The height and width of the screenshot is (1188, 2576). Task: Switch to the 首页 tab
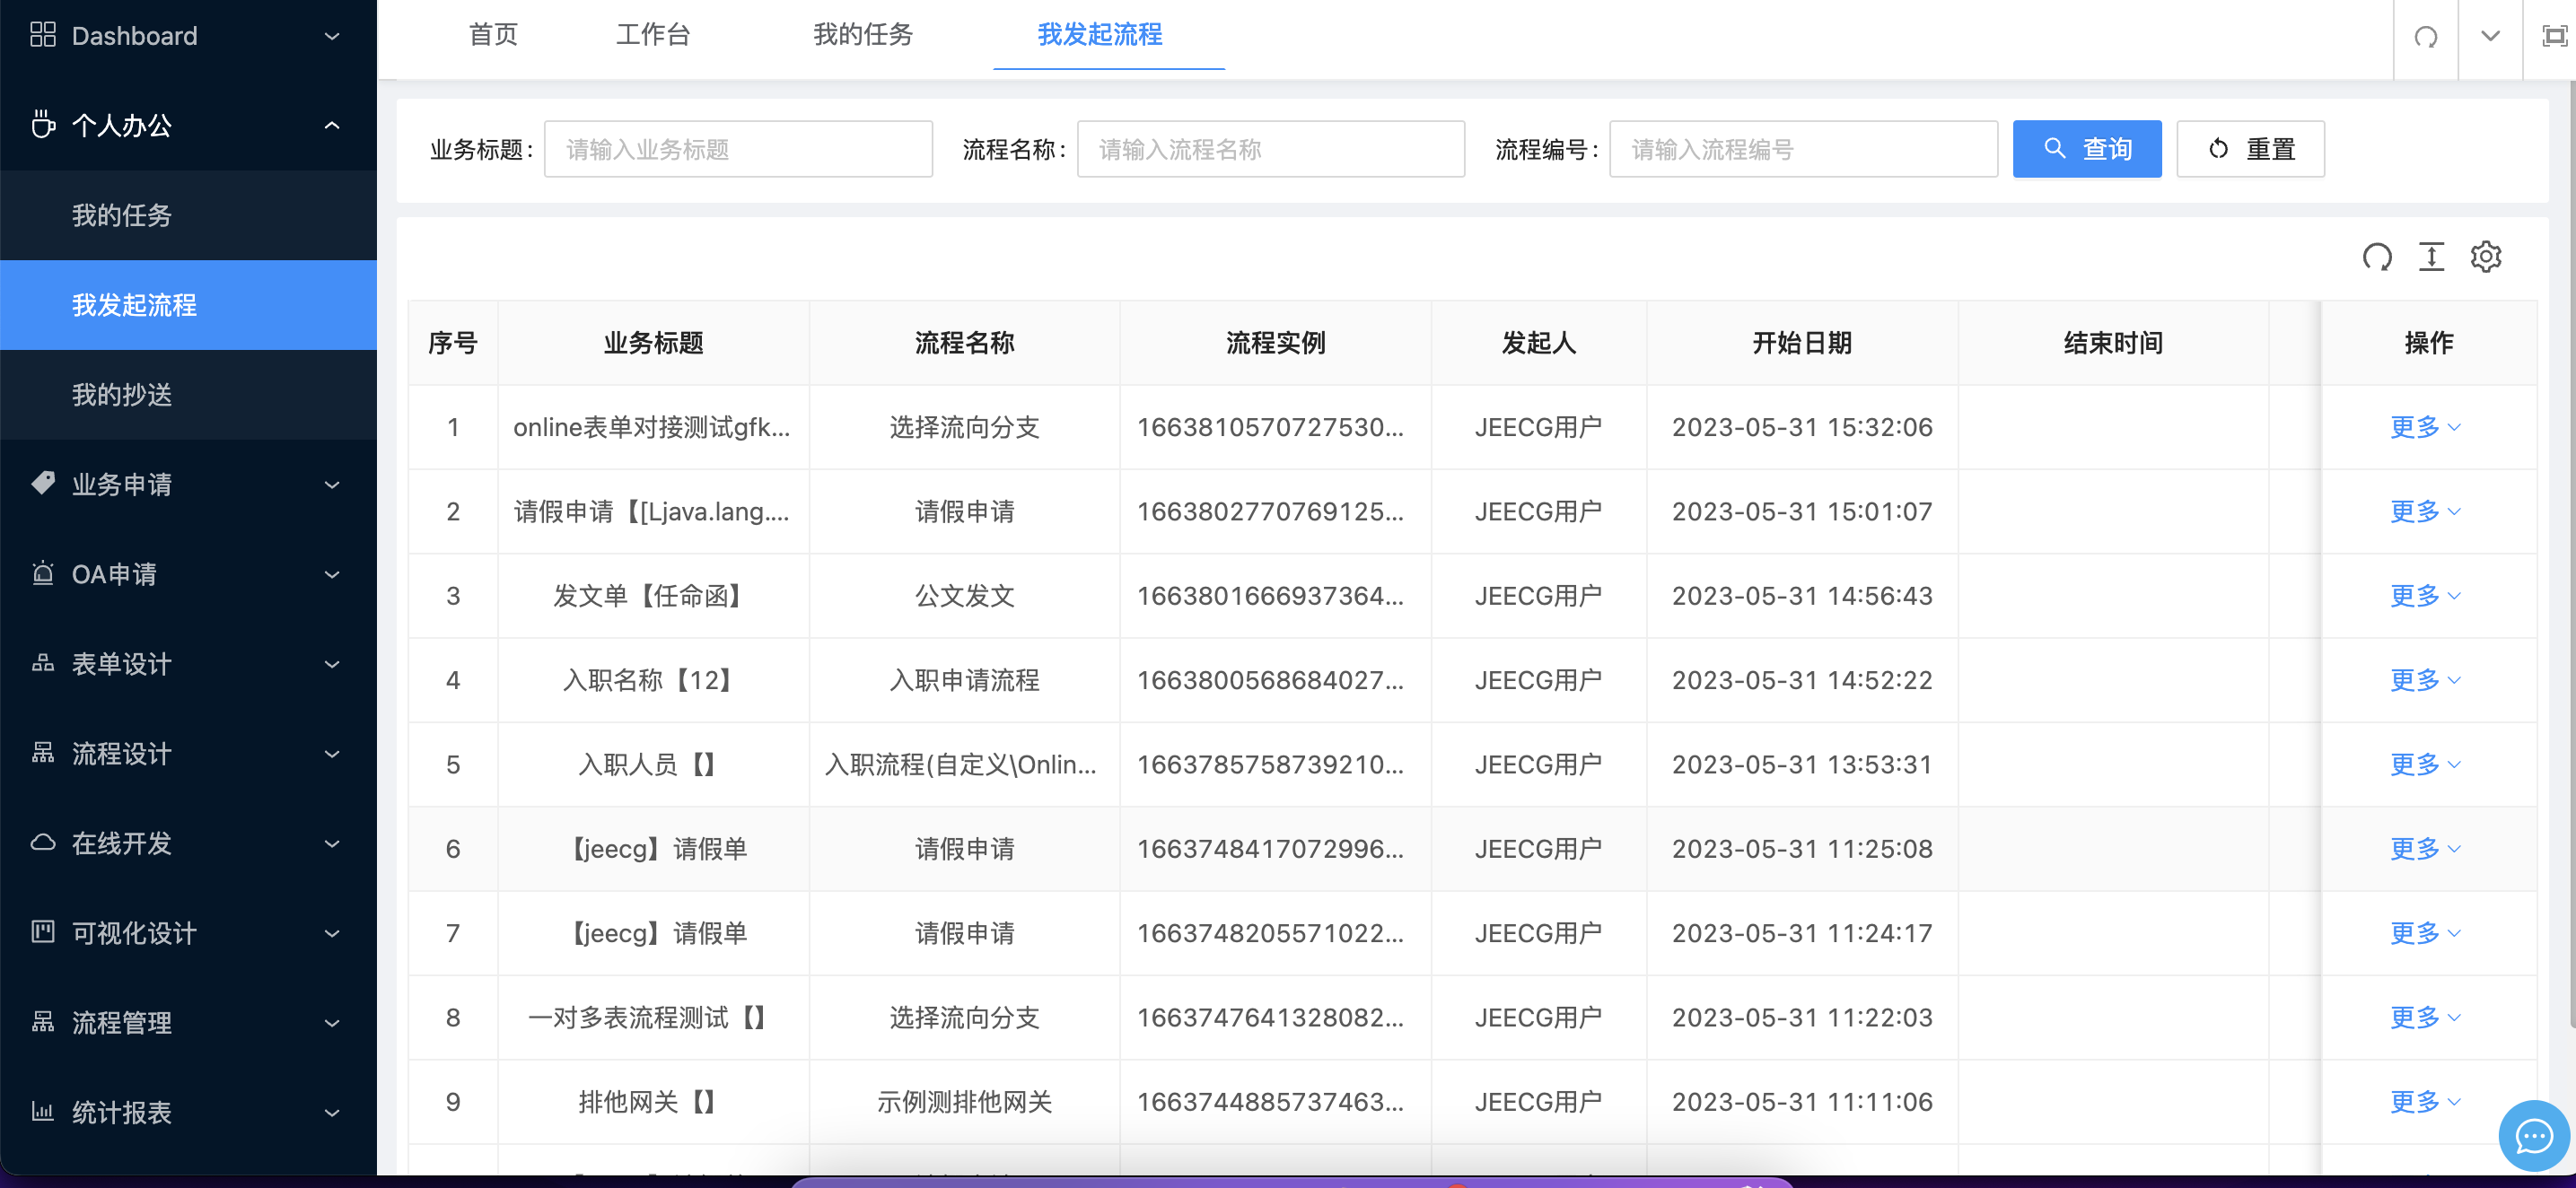click(493, 35)
